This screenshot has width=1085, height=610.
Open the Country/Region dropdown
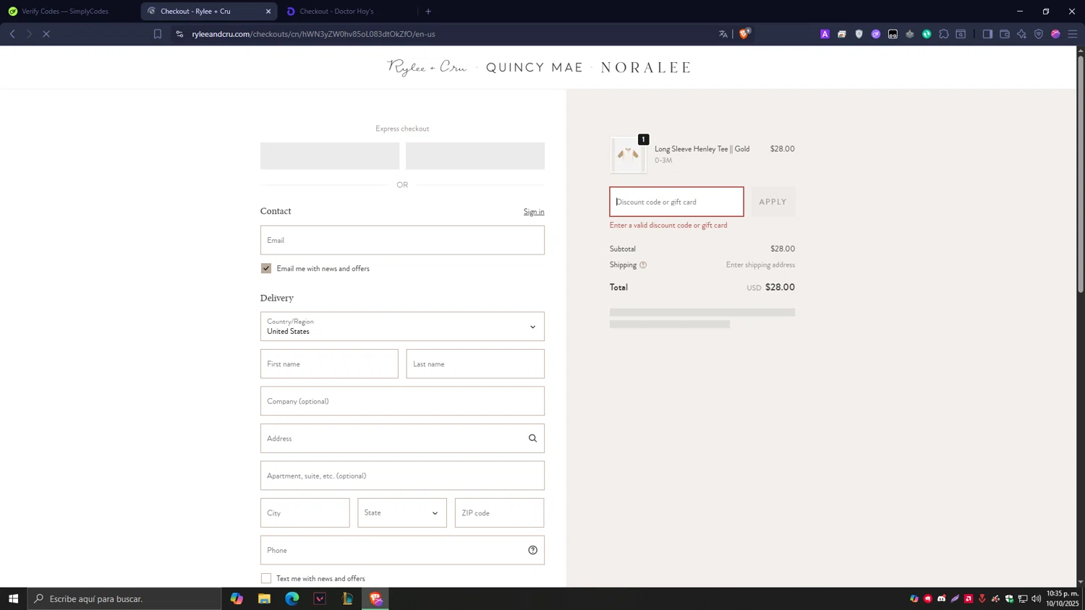(x=402, y=327)
